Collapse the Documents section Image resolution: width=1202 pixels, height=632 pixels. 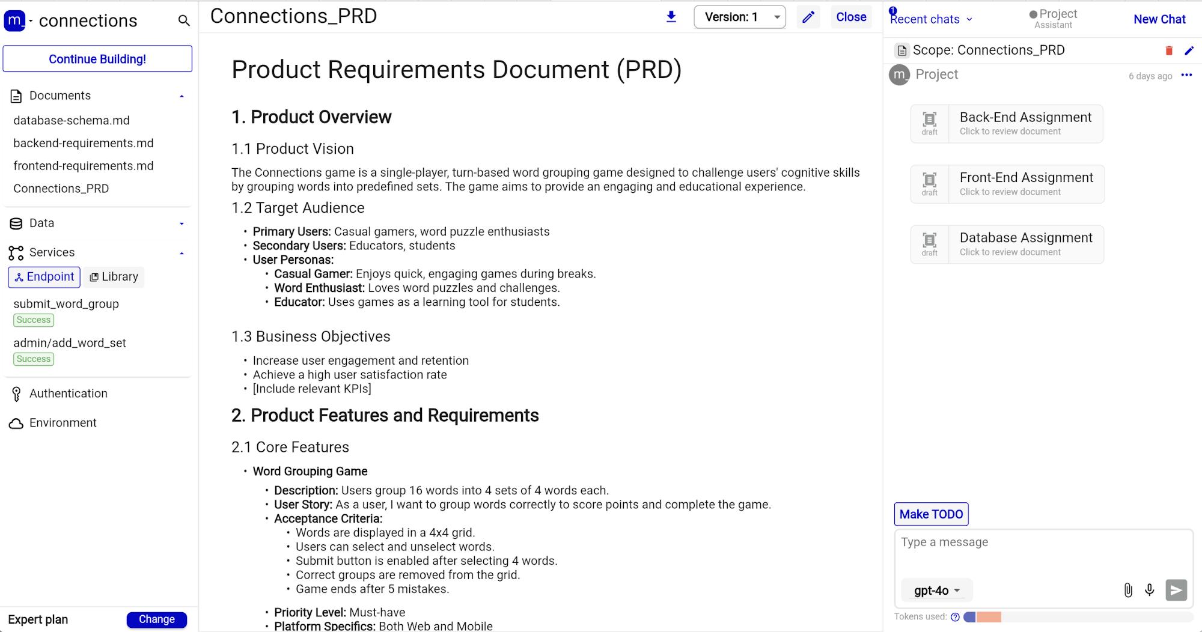[182, 96]
